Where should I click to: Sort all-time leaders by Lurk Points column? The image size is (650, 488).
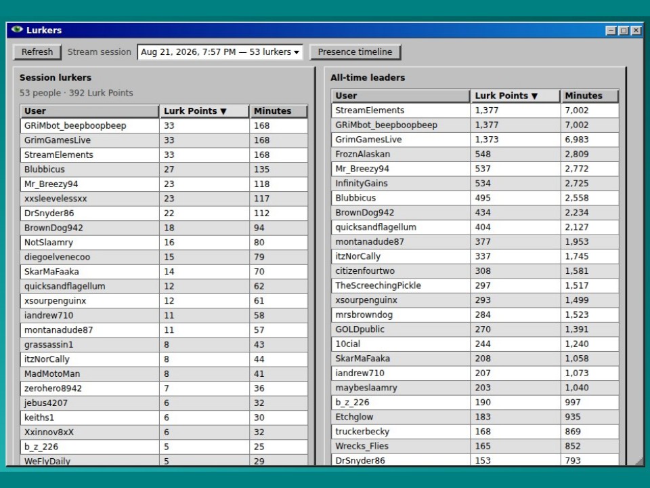(x=515, y=96)
